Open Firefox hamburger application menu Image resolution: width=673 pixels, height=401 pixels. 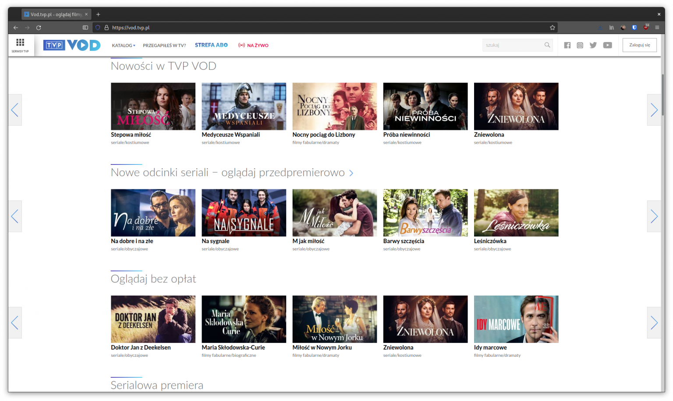pyautogui.click(x=657, y=28)
